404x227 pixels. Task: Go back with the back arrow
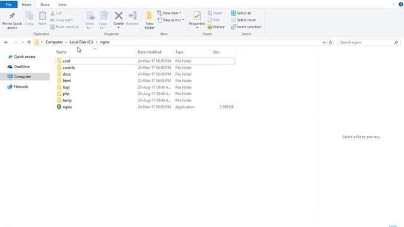[x=6, y=42]
